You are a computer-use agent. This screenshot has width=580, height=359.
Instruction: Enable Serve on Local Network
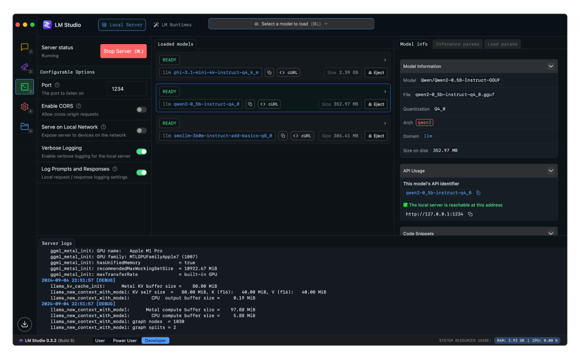pos(141,130)
